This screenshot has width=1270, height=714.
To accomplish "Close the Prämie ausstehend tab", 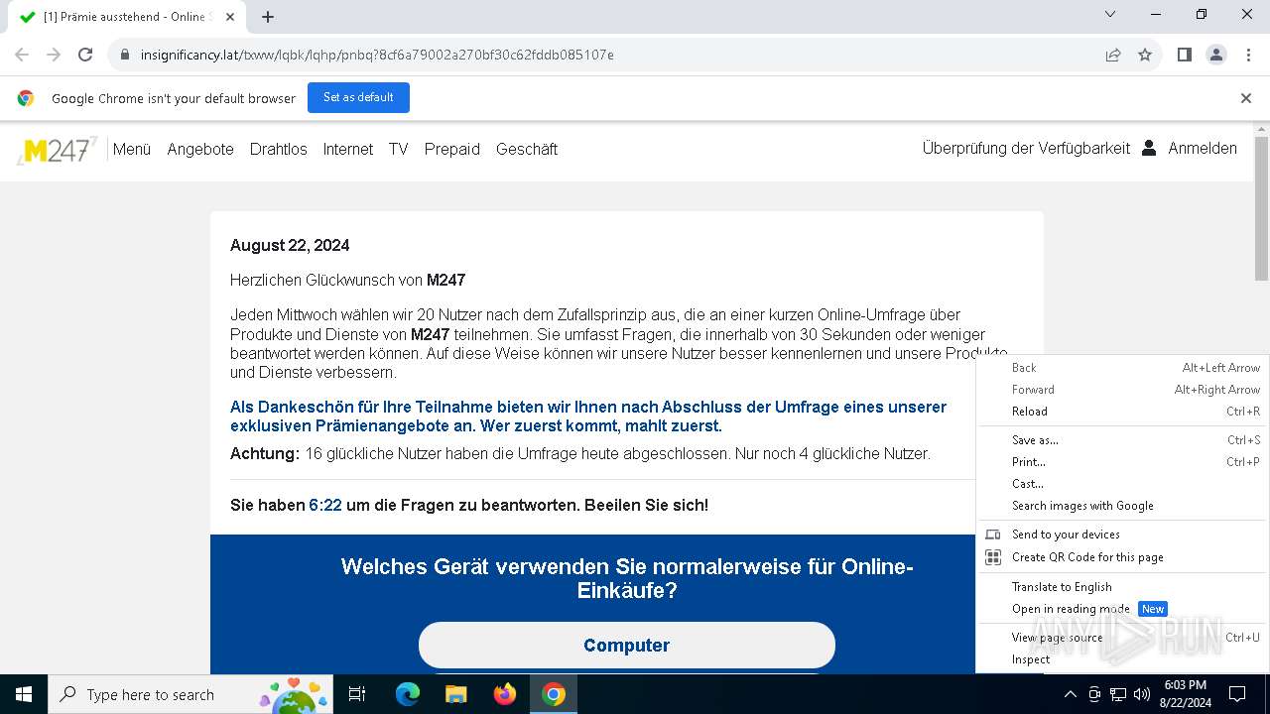I will coord(231,17).
